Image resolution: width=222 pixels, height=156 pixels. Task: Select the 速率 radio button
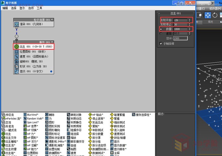(161, 34)
